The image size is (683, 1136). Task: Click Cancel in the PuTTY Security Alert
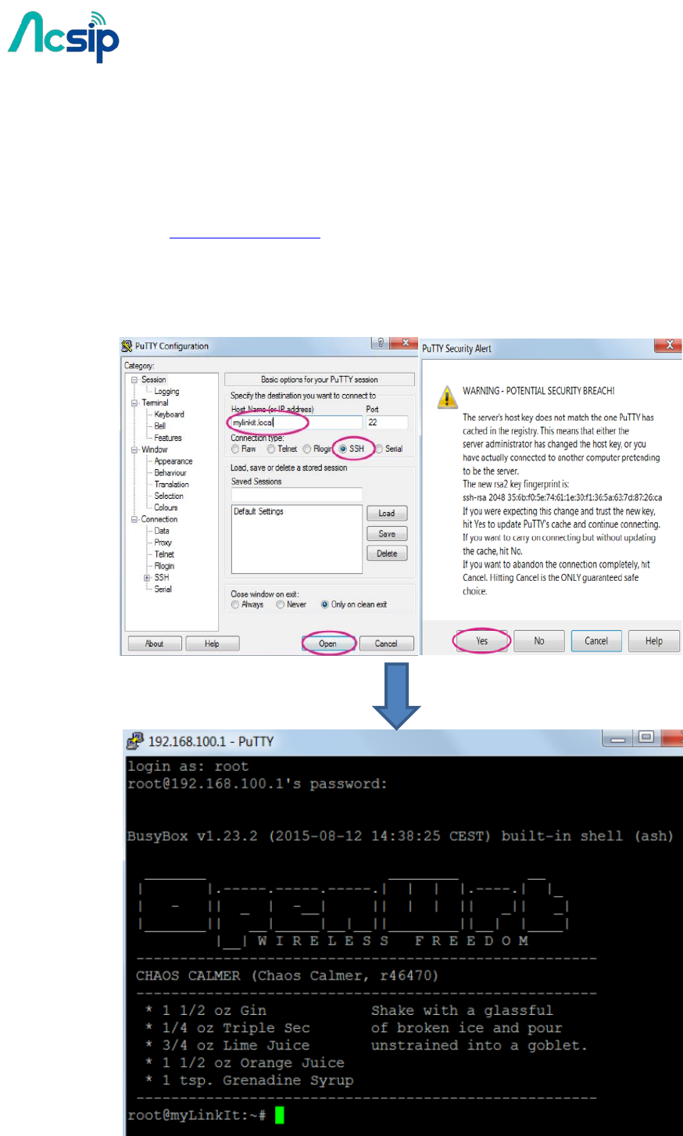[596, 641]
